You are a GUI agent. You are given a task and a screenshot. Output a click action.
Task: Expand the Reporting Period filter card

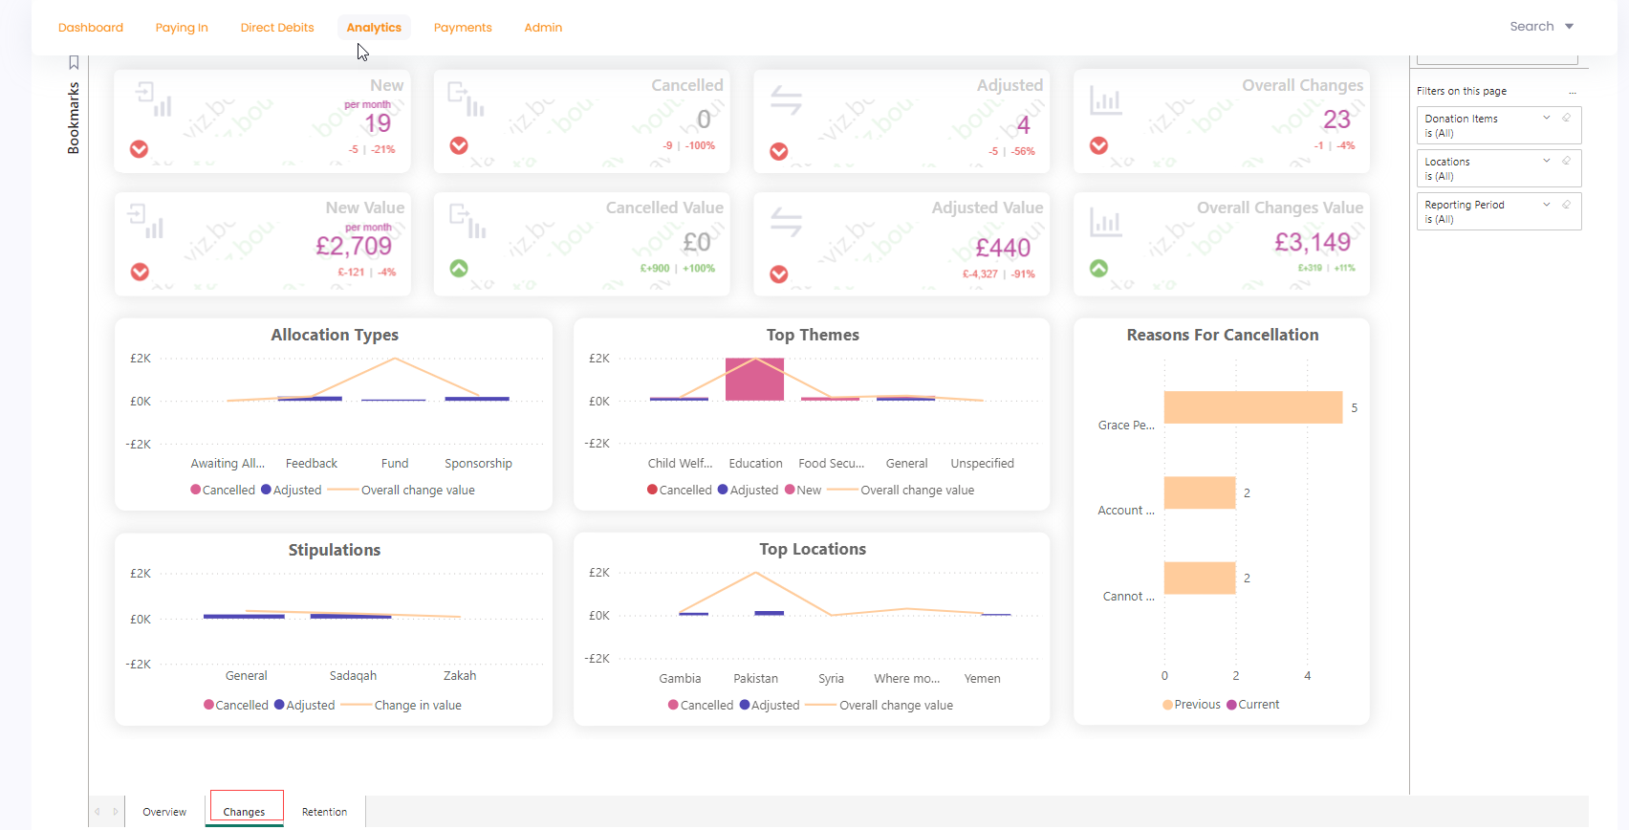[x=1547, y=204]
